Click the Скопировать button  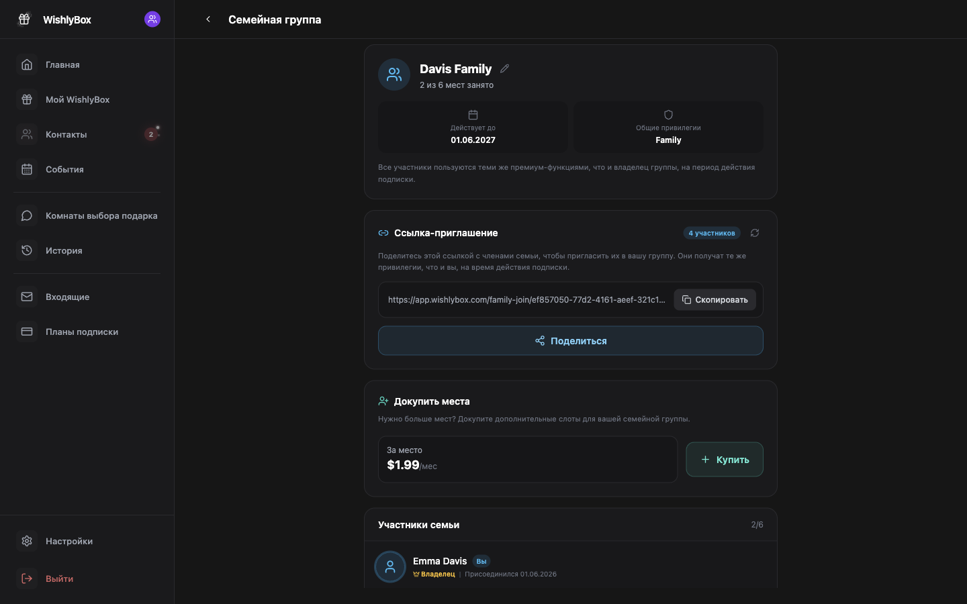click(x=715, y=299)
